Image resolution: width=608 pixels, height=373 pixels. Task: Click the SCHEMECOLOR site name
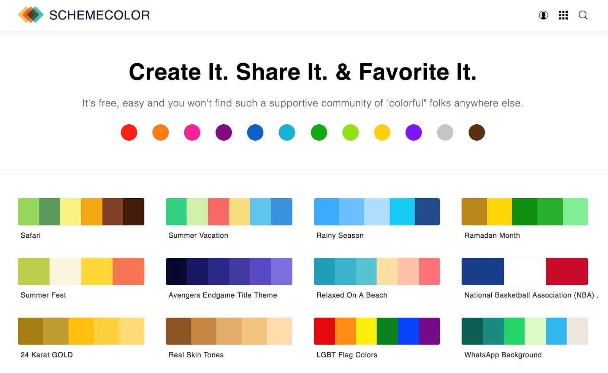[100, 15]
